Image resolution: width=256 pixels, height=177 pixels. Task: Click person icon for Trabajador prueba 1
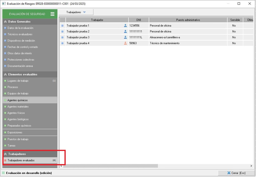(x=125, y=26)
